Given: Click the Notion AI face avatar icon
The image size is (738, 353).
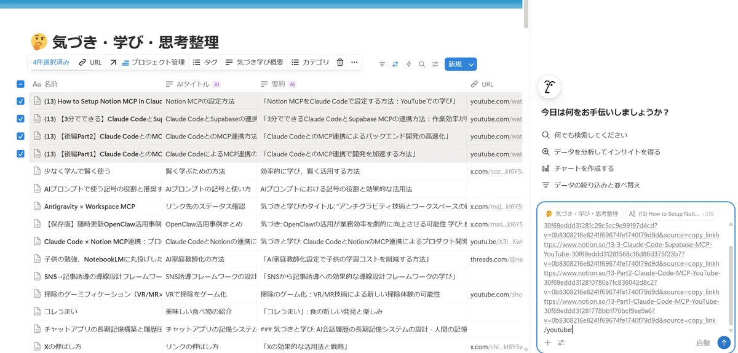Looking at the screenshot, I should [549, 87].
